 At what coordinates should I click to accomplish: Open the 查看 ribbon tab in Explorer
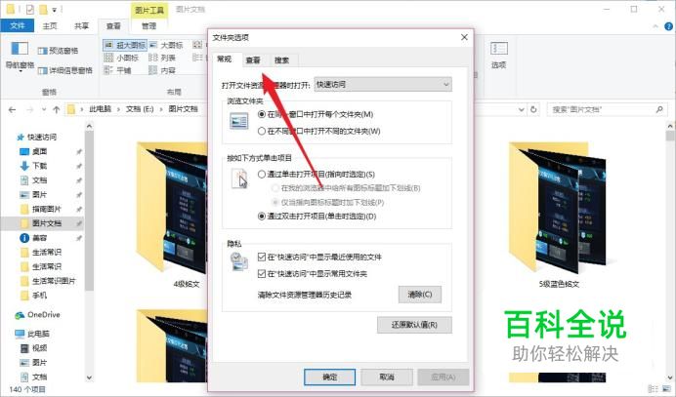pos(113,25)
